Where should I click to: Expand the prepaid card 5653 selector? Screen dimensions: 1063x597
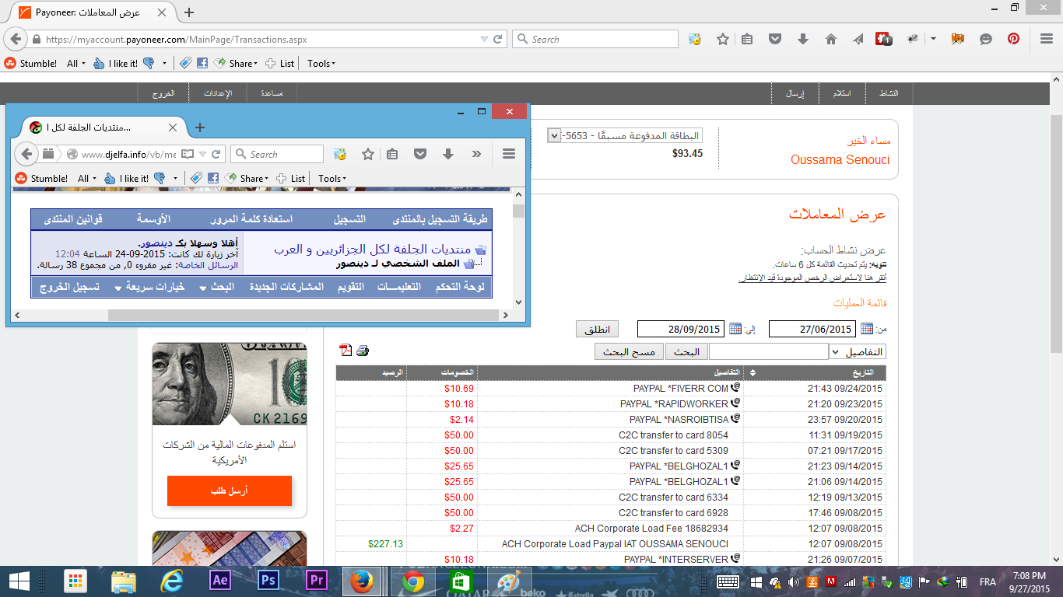pyautogui.click(x=554, y=135)
